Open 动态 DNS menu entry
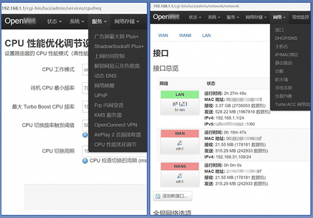 105,76
